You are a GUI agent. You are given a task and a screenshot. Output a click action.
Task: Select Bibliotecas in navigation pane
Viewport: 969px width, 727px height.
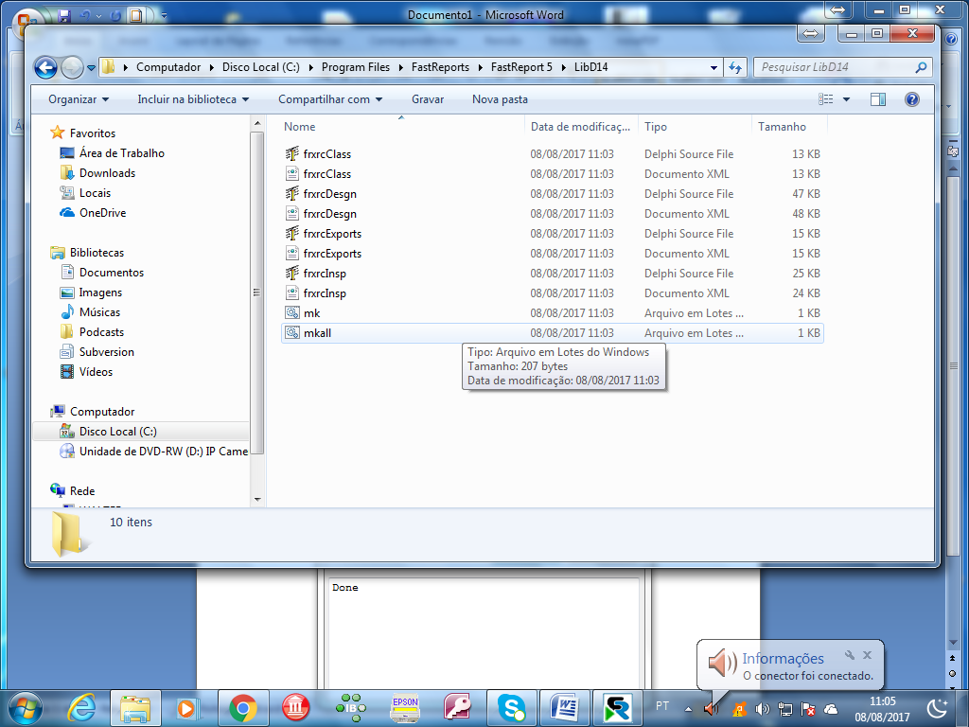(x=97, y=252)
